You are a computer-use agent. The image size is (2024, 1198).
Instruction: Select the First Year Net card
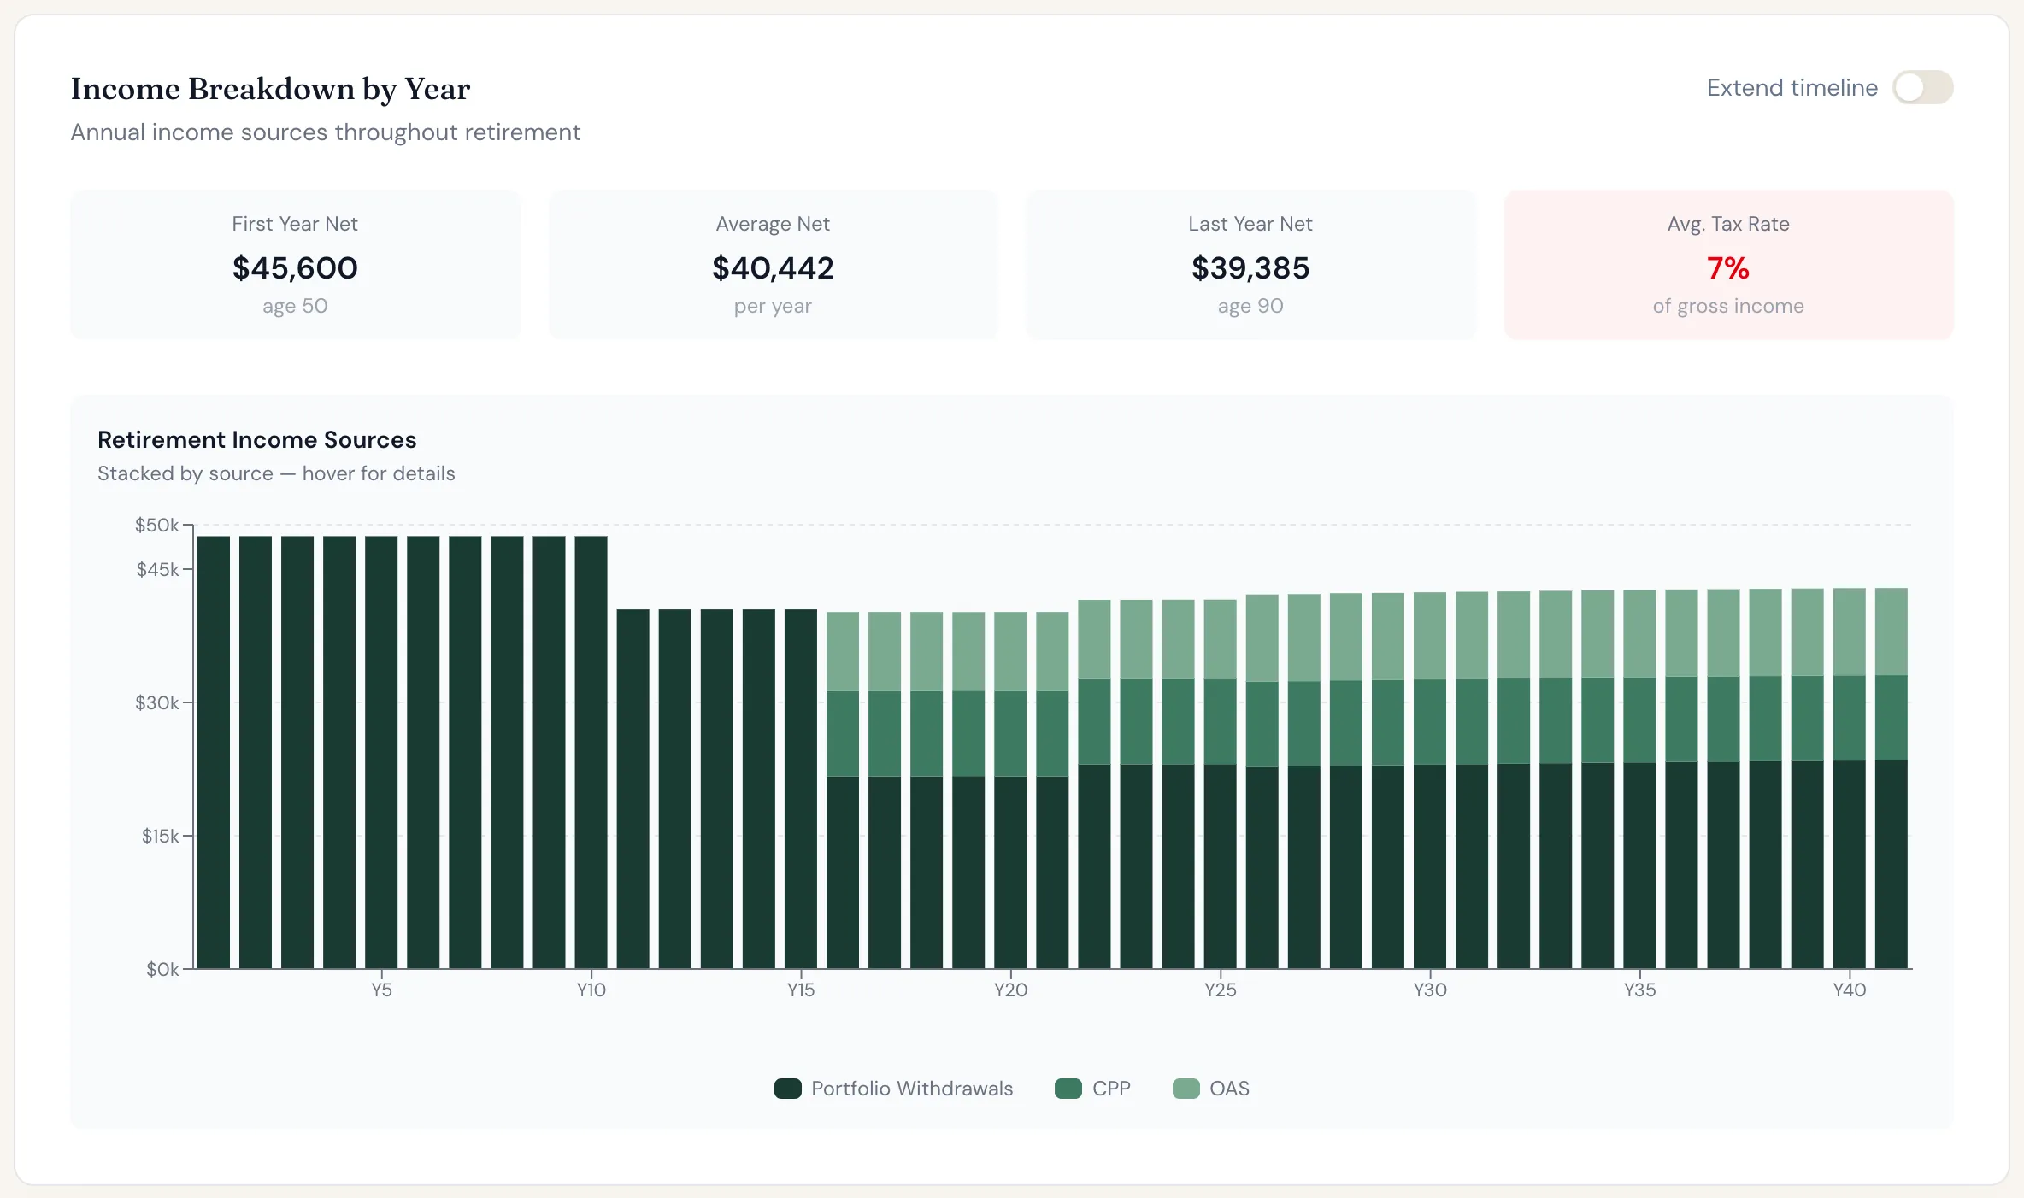tap(295, 265)
